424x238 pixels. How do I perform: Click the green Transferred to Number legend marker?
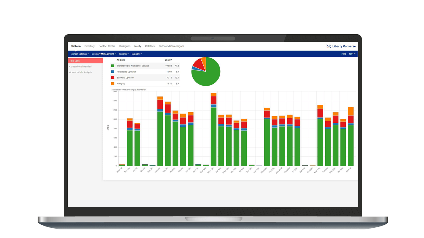click(113, 66)
